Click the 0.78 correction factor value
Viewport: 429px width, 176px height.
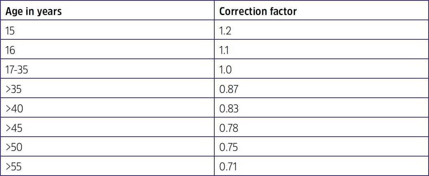(228, 128)
